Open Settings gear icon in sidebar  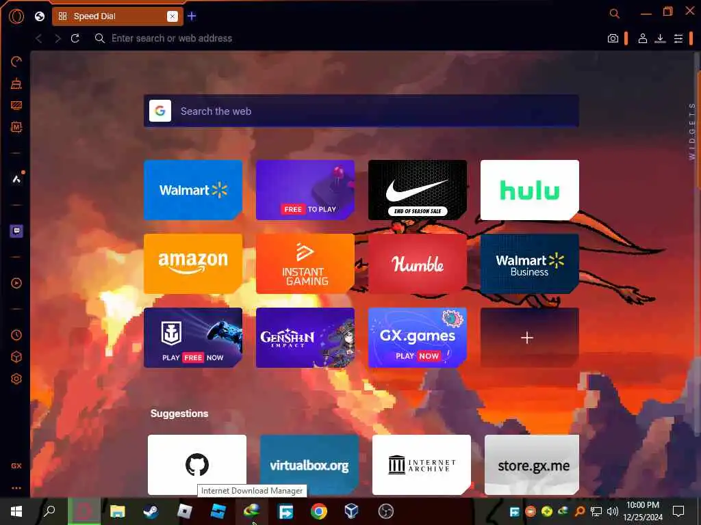16,379
